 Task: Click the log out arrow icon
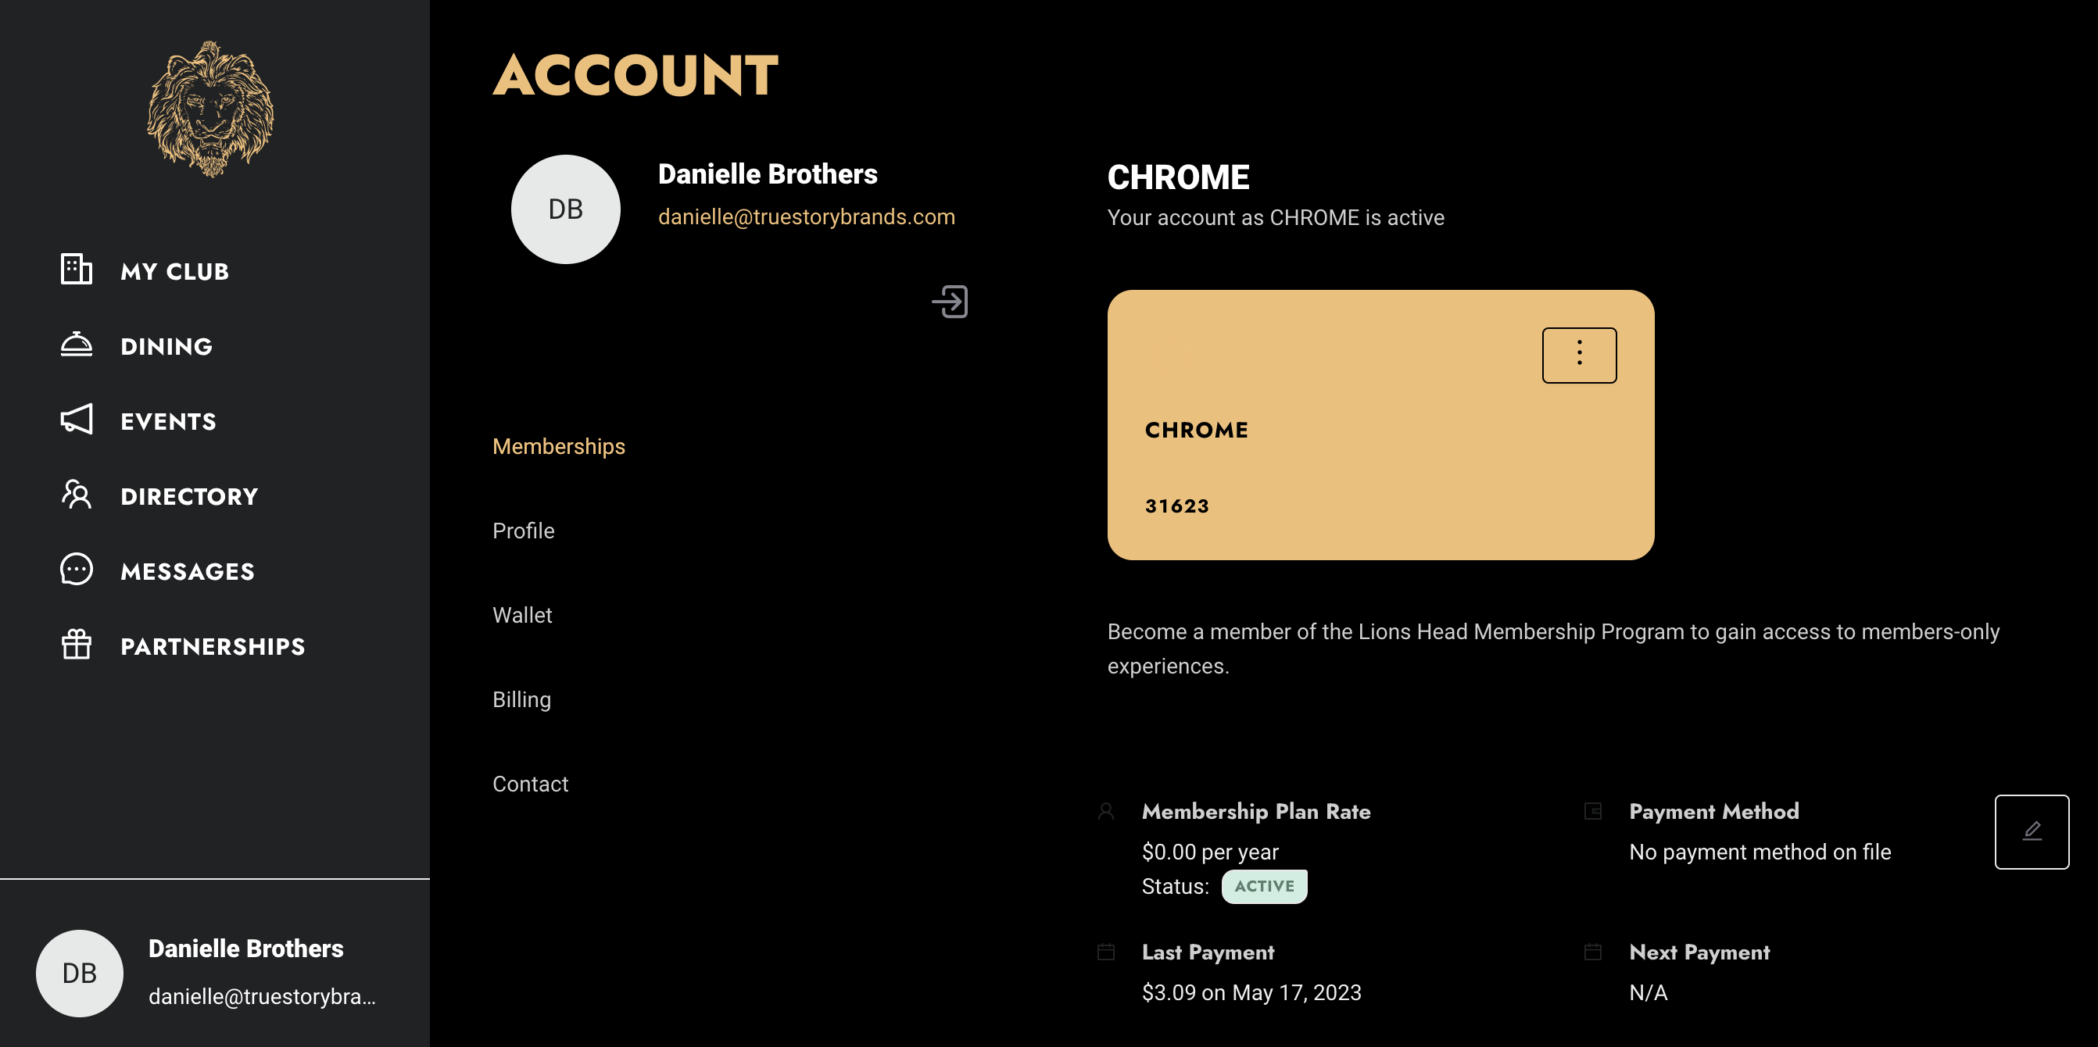tap(950, 302)
